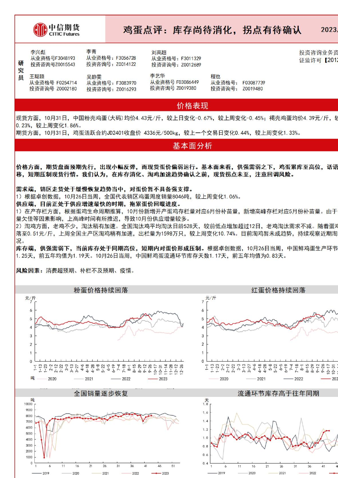Viewport: 338px width, 478px height.
Task: Select the 流通环节库存高于往年同期 chart title
Action: [x=278, y=393]
